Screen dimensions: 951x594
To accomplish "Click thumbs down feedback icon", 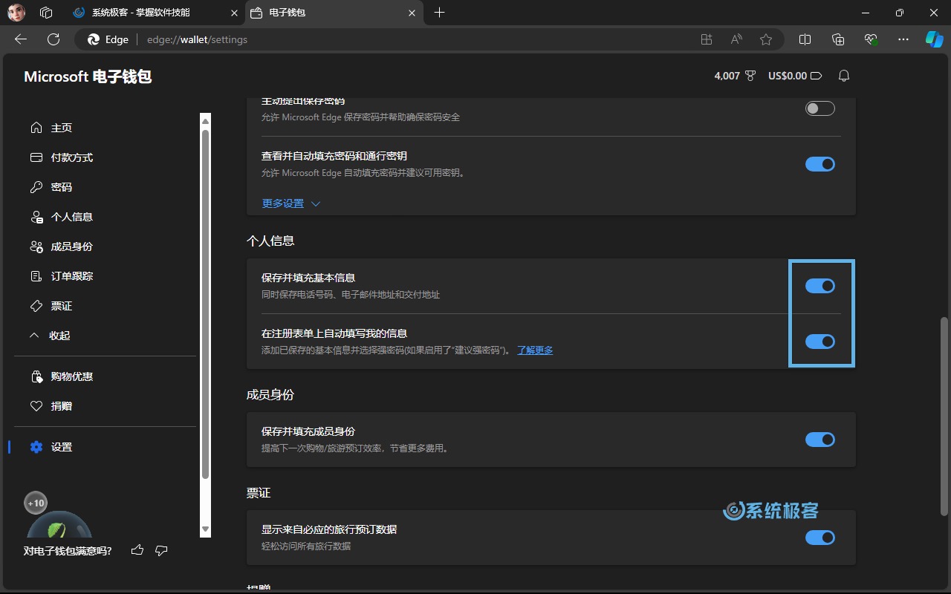I will click(x=161, y=550).
